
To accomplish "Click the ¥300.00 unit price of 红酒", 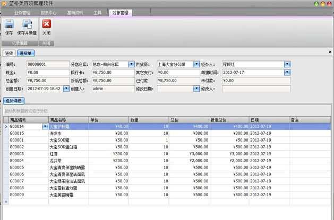I will (109, 154).
